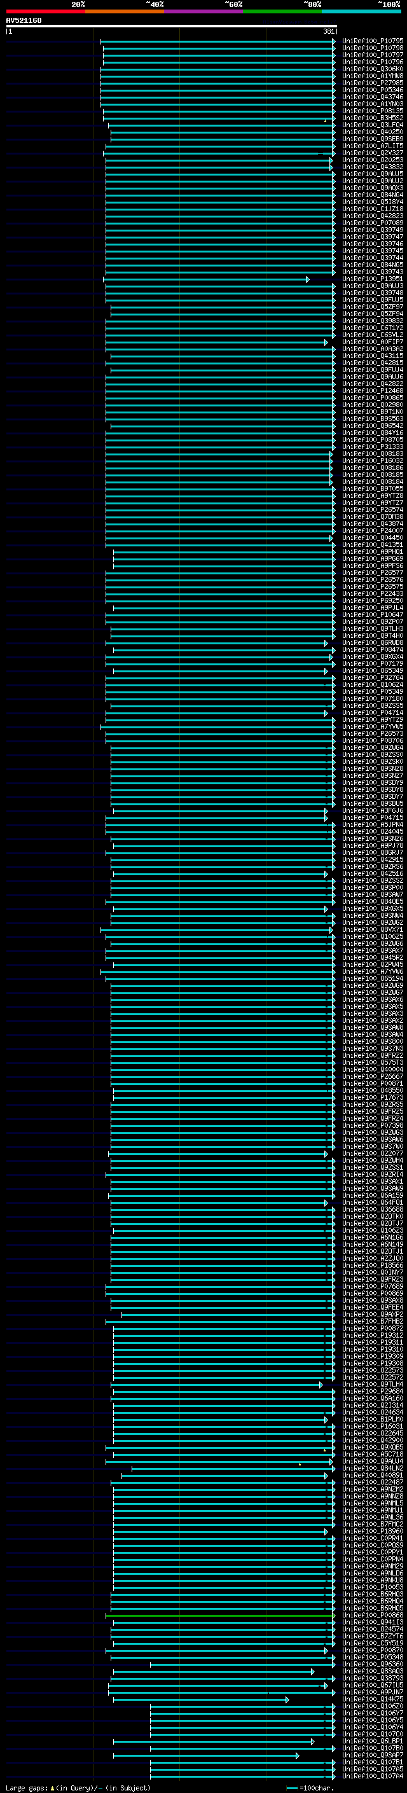Select hit label UniRef100_Q39743

click(372, 272)
